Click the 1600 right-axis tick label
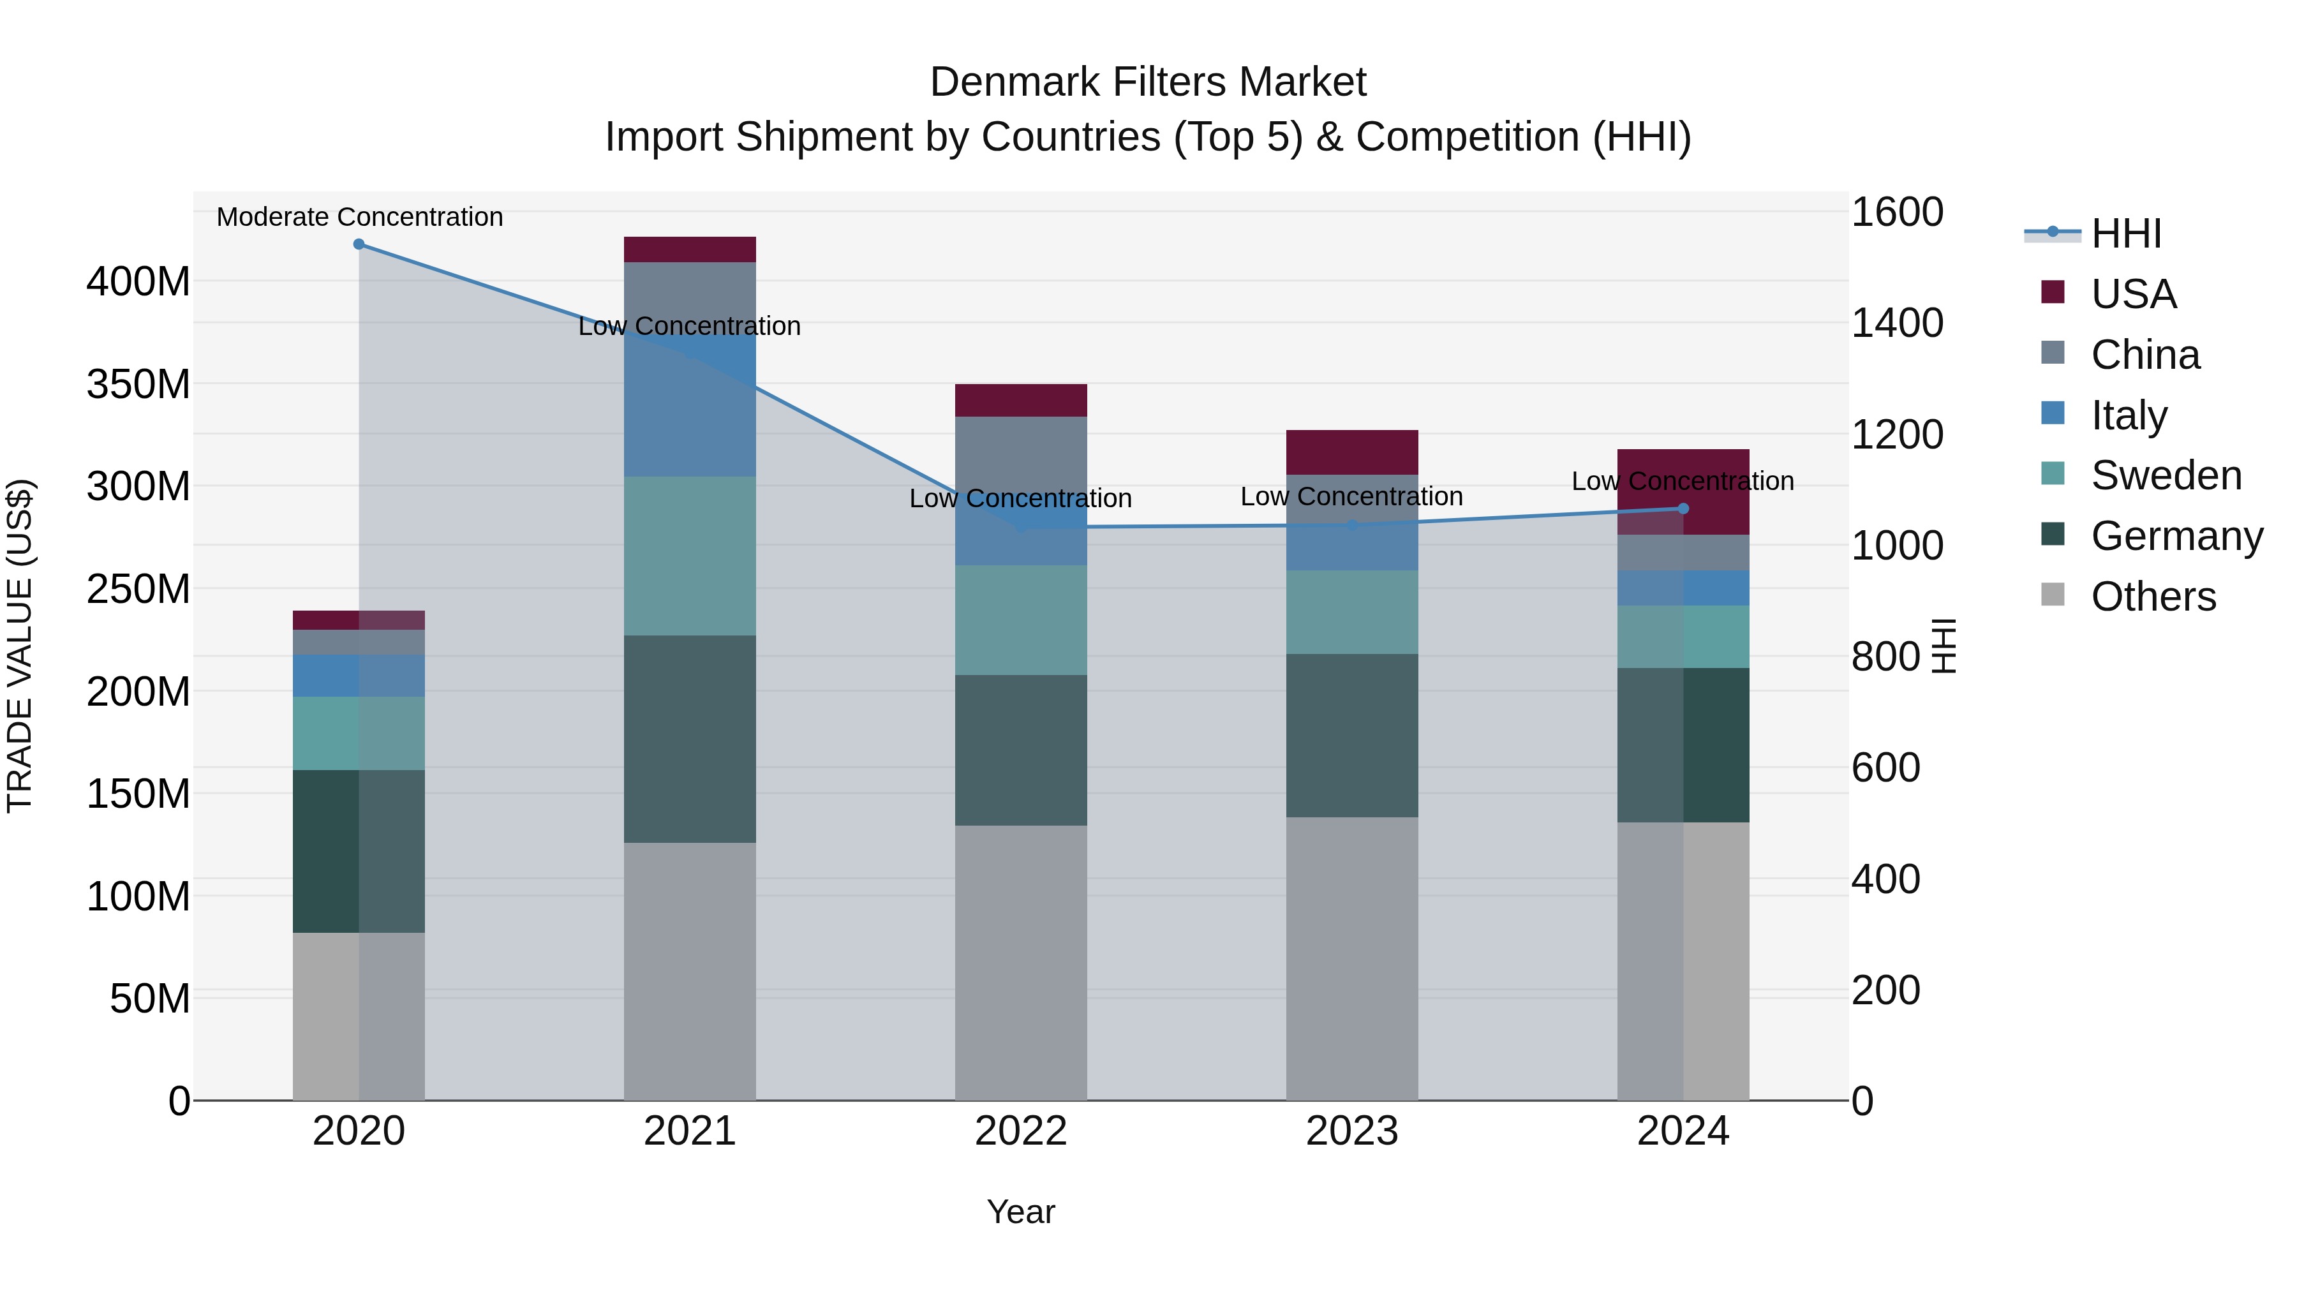This screenshot has width=2297, height=1292. click(1898, 212)
